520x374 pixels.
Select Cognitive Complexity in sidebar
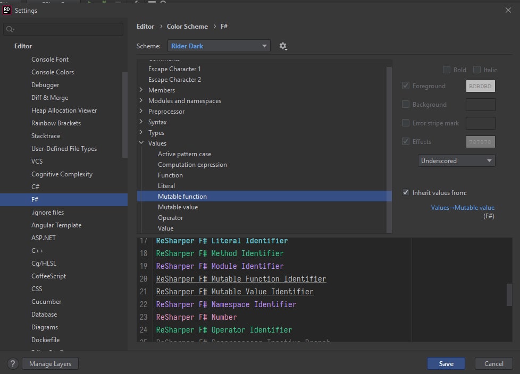pyautogui.click(x=62, y=174)
